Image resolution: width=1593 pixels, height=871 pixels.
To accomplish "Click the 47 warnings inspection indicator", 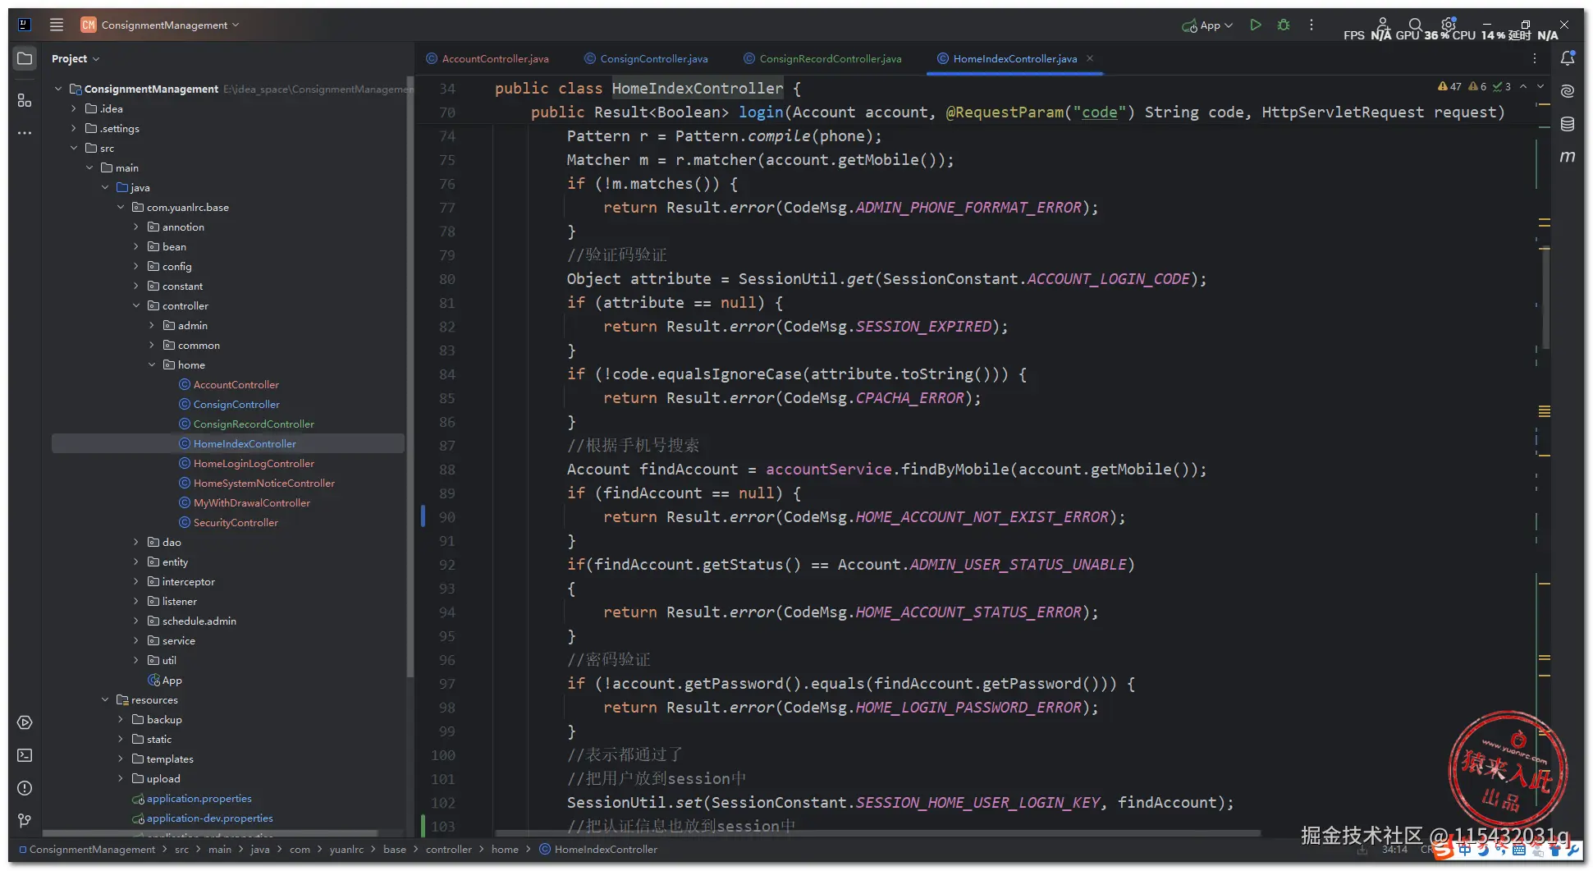I will [x=1449, y=86].
